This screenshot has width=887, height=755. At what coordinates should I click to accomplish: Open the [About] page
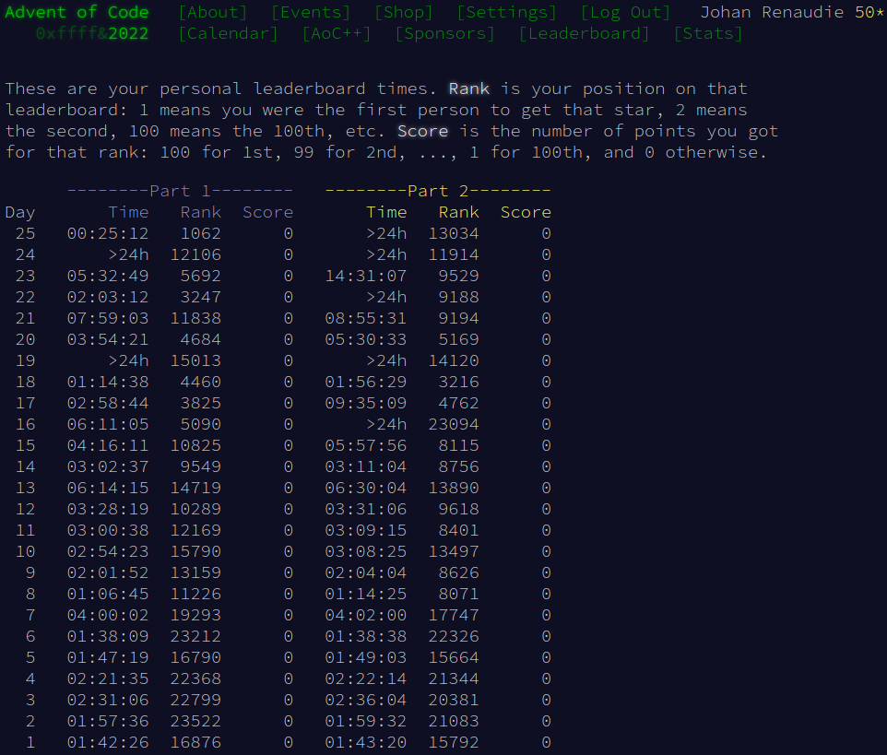(213, 12)
